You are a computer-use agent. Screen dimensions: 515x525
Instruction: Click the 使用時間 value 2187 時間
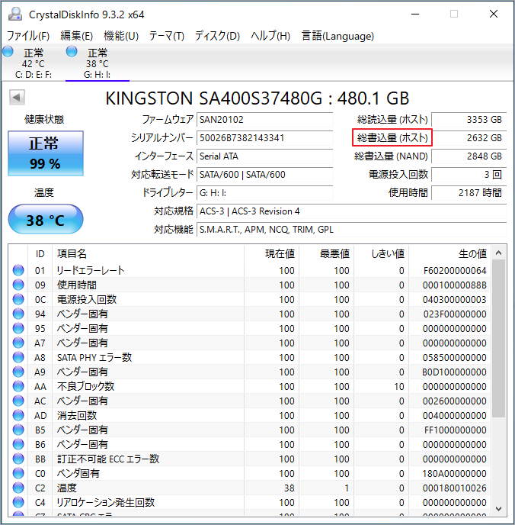coord(469,193)
